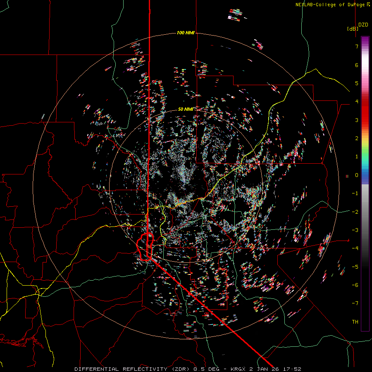Click the -6 value on the color scale
372x372 pixels.
(355, 285)
